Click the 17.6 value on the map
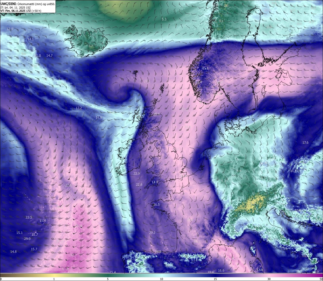The height and width of the screenshot is (281, 323). tap(305, 142)
